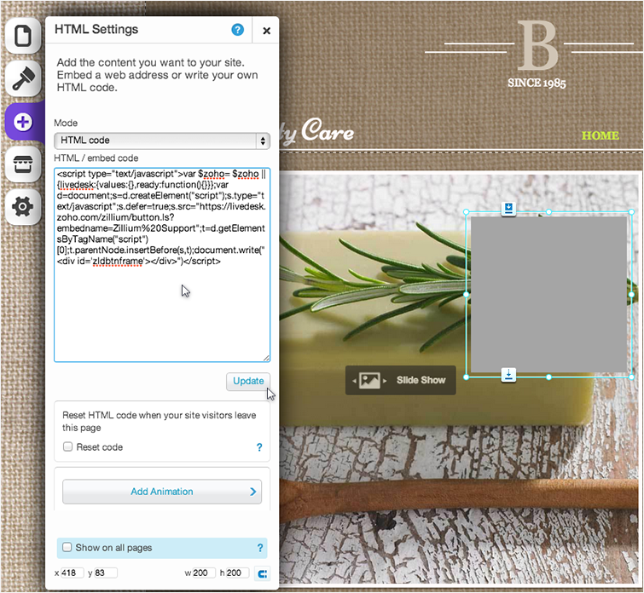644x593 pixels.
Task: Click the slideshow image icon
Action: tap(369, 380)
